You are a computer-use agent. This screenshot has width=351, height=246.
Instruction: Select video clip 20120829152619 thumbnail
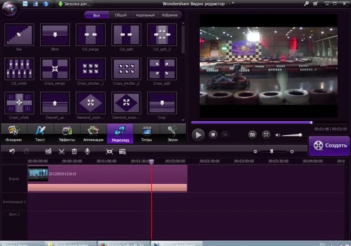tap(38, 174)
